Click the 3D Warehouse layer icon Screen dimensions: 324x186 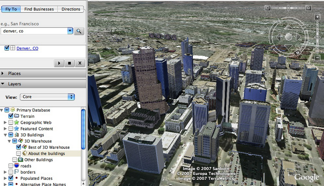(20, 141)
